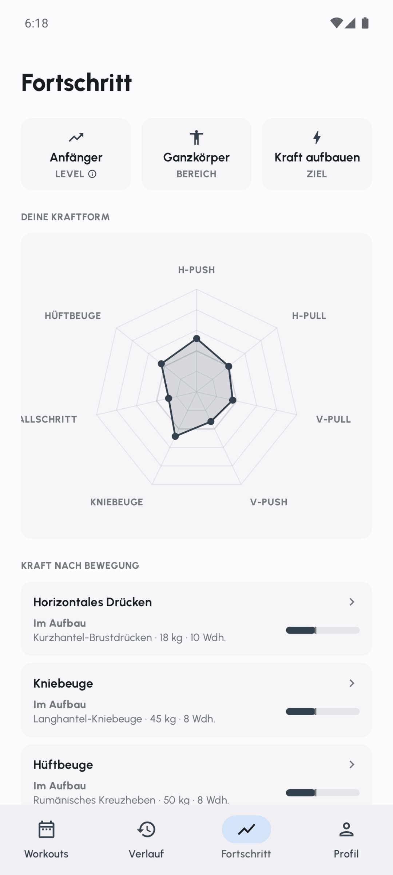This screenshot has width=393, height=875.
Task: Open the Kraft aufbauen Ziel card
Action: [x=317, y=154]
